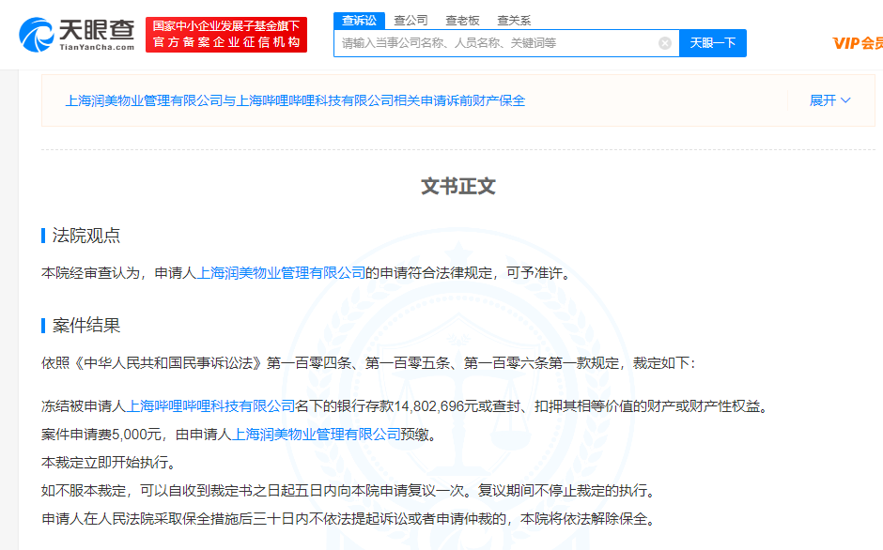Image resolution: width=883 pixels, height=550 pixels.
Task: Switch to the 查诉讼 tab
Action: 359,20
